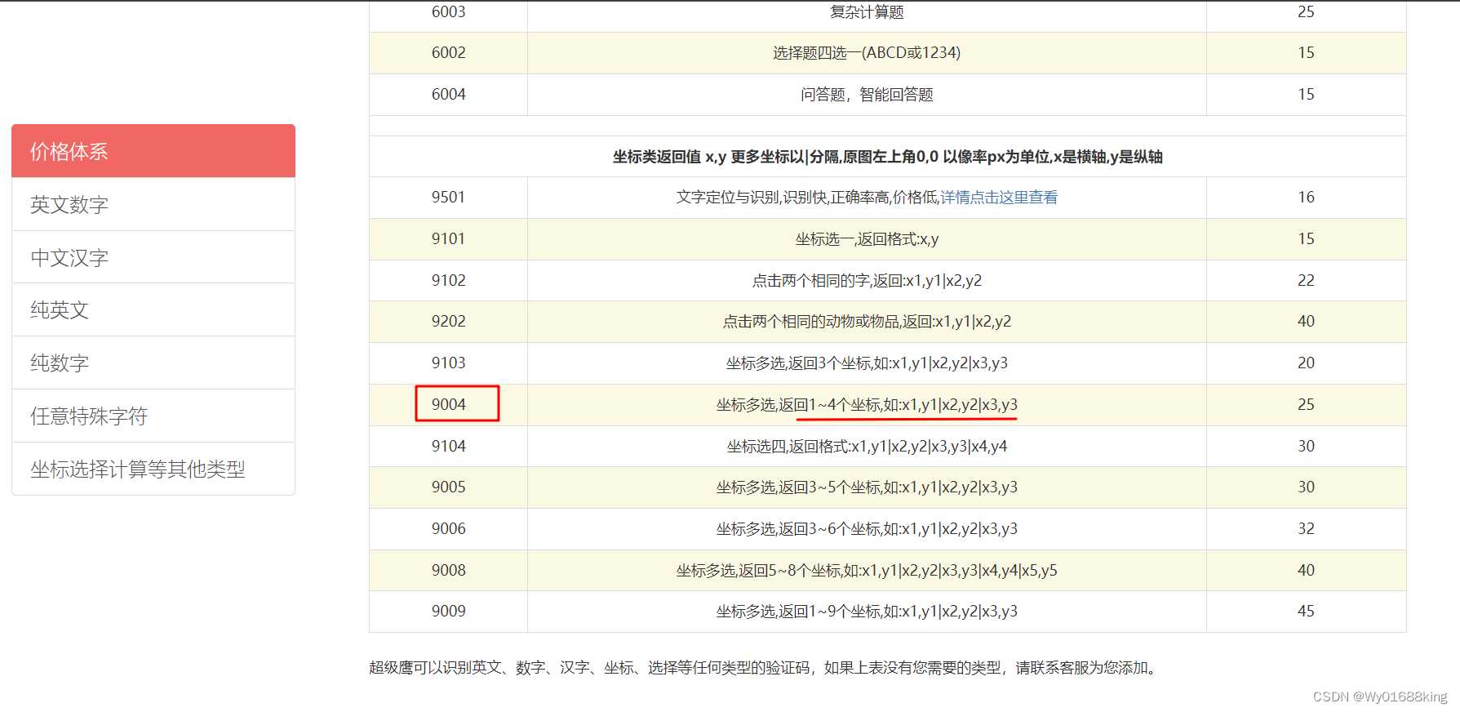Open 坐标选择计算等其他类型 sidebar item
Viewport: 1460px width, 712px height.
click(x=153, y=469)
